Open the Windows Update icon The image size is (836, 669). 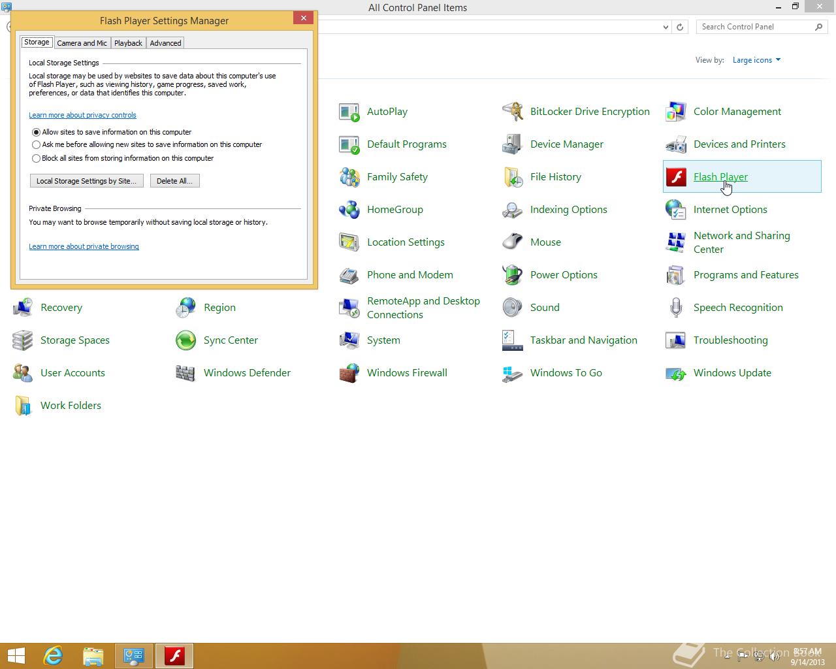(x=676, y=373)
